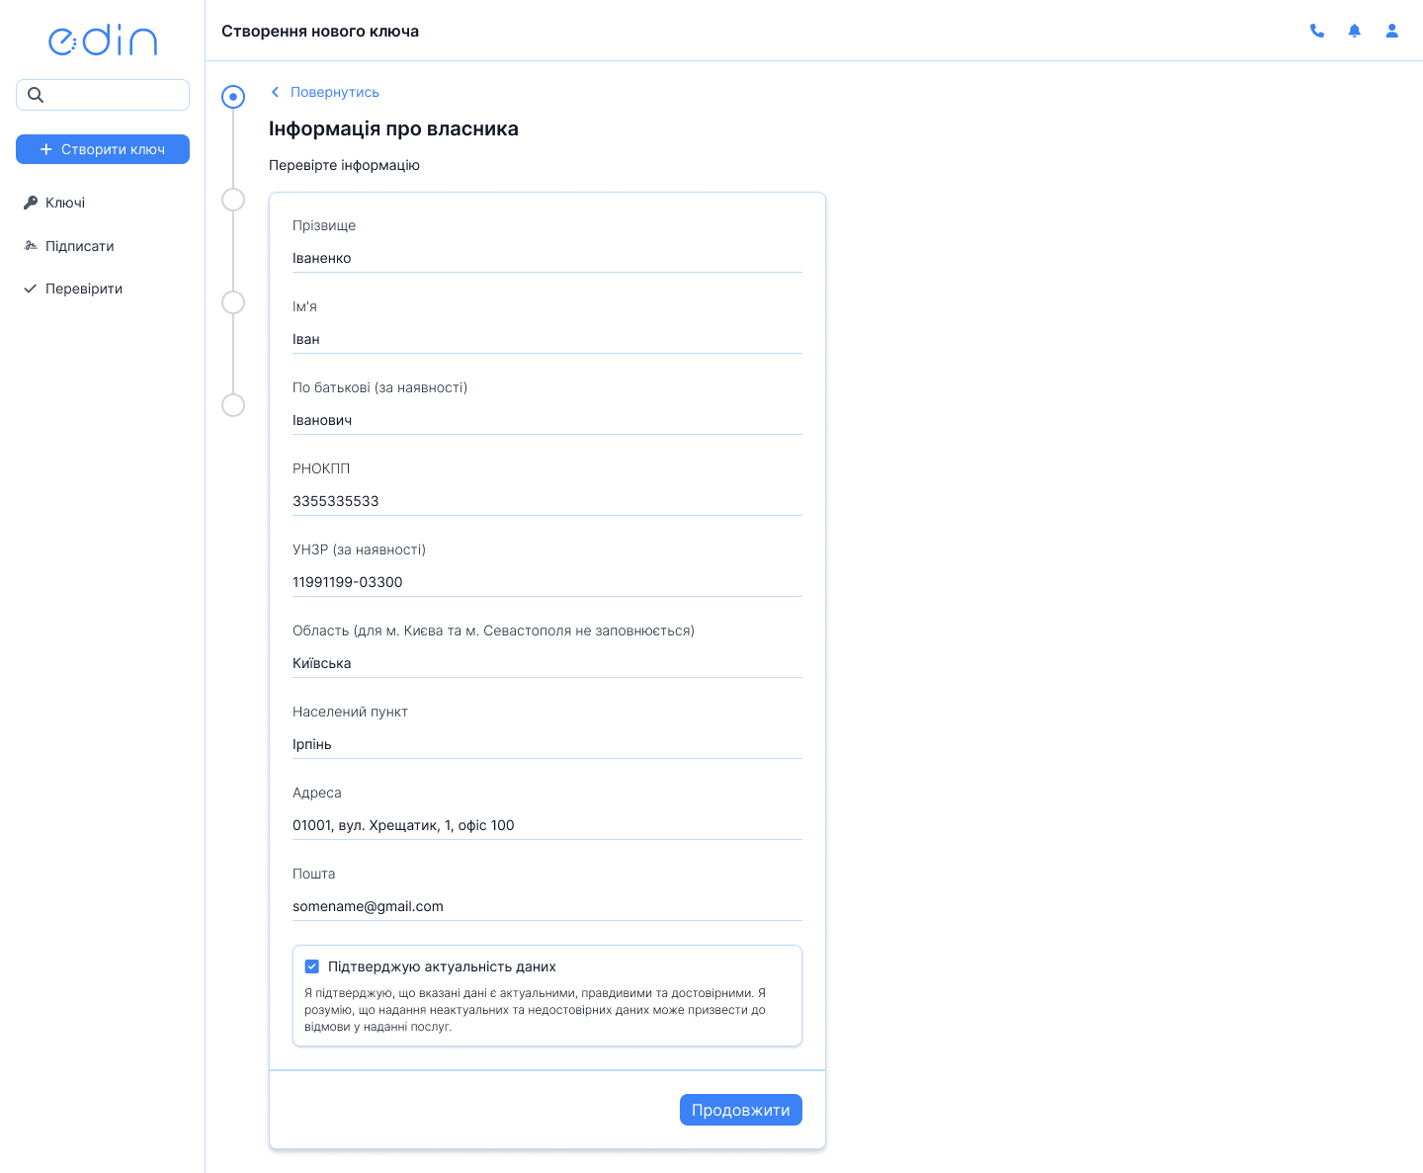Open the notifications bell
Viewport: 1423px width, 1173px height.
tap(1355, 31)
